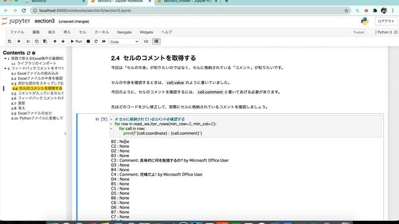Toggle the table of contents sidebar icon
Viewport: 399px width, 224px height.
pyautogui.click(x=156, y=42)
